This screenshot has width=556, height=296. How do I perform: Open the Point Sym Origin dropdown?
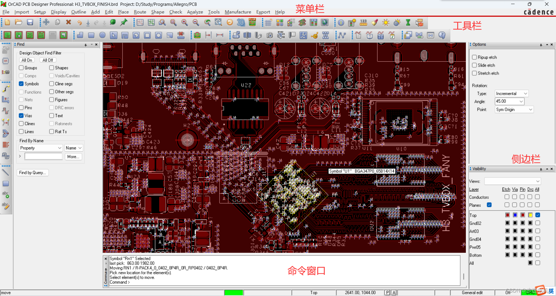tap(514, 110)
